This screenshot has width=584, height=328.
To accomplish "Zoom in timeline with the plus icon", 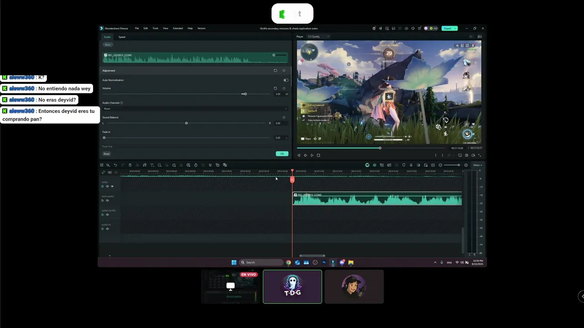I will 466,165.
